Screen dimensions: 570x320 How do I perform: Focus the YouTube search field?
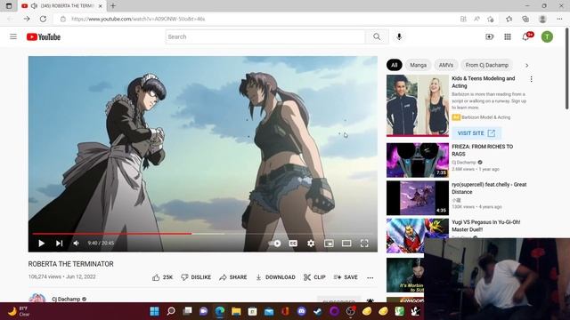pyautogui.click(x=265, y=36)
